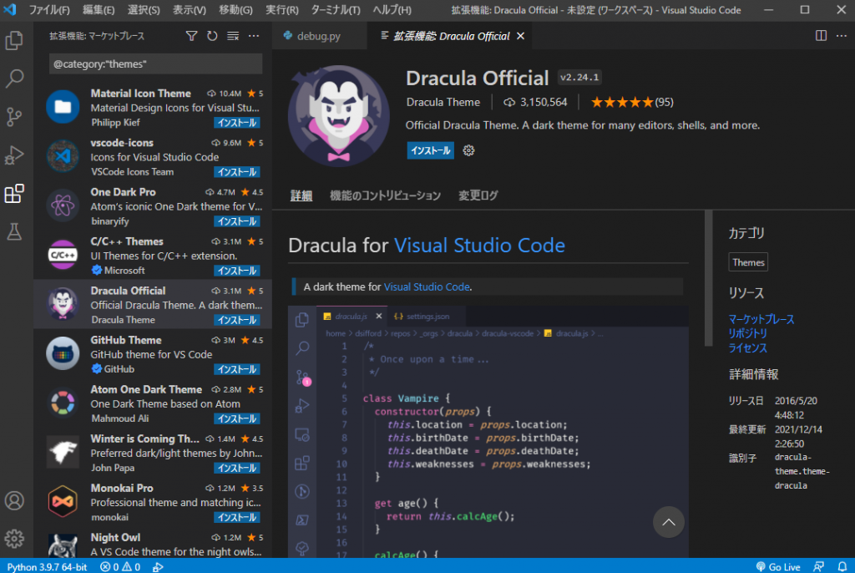Open Visual Studio Code link in description
The height and width of the screenshot is (573, 855).
pos(427,286)
